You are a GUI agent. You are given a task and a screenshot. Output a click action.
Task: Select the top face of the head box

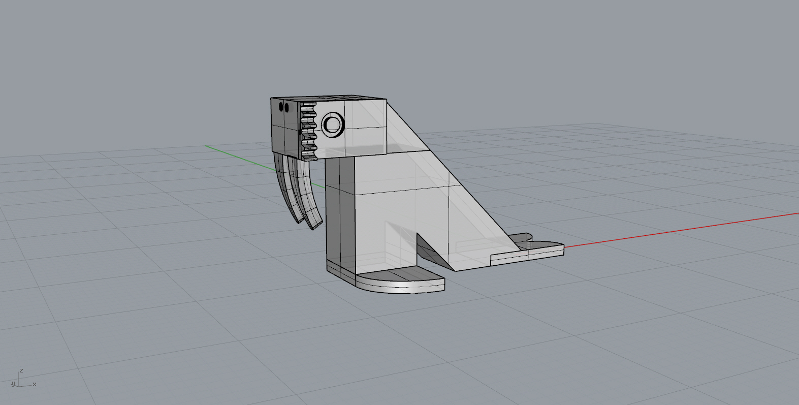tap(329, 97)
